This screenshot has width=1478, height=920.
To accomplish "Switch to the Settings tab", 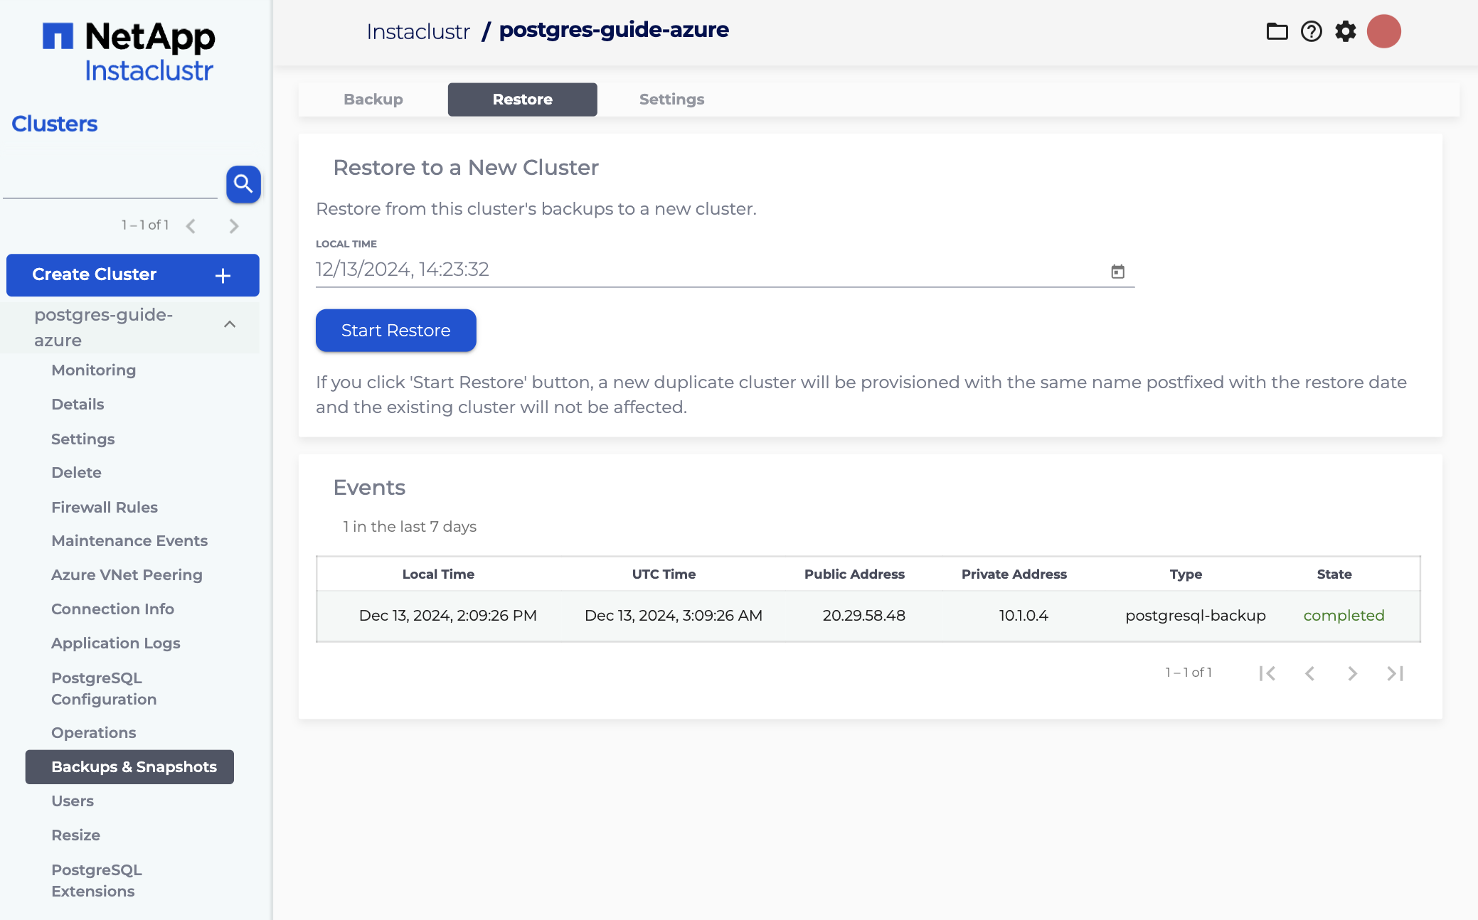I will 671,100.
